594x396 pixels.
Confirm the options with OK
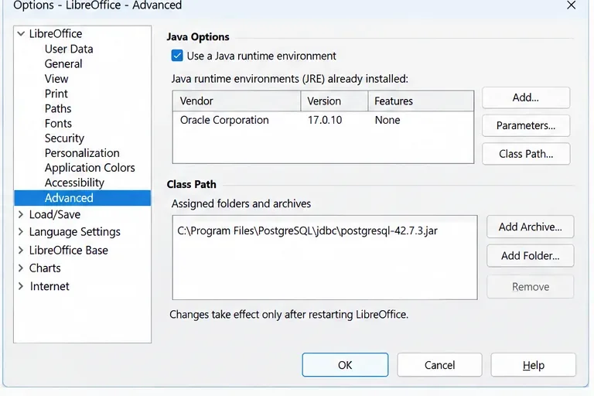click(345, 365)
